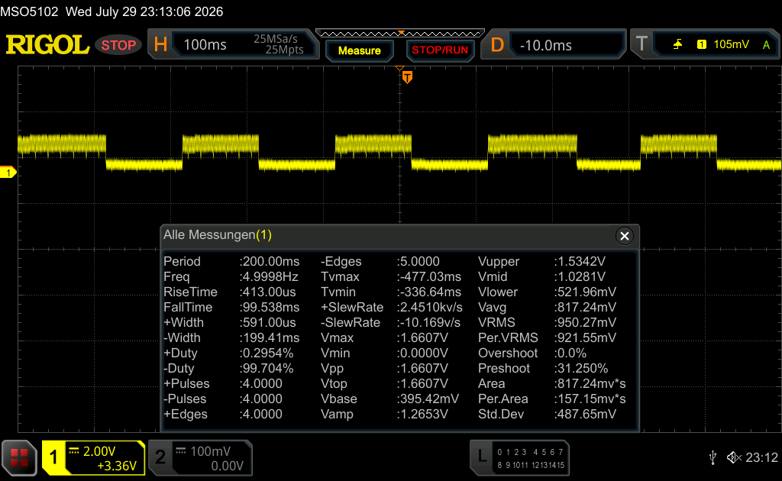Image resolution: width=782 pixels, height=481 pixels.
Task: Click the orange trigger position T marker
Action: (x=407, y=77)
